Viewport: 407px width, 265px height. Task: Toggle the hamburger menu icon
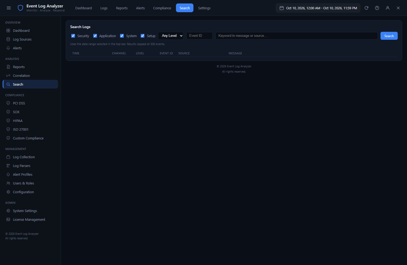click(x=9, y=8)
